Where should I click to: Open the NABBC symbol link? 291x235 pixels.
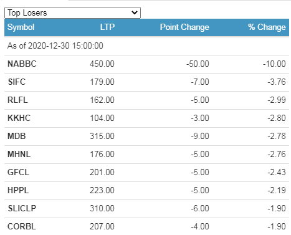pyautogui.click(x=22, y=64)
